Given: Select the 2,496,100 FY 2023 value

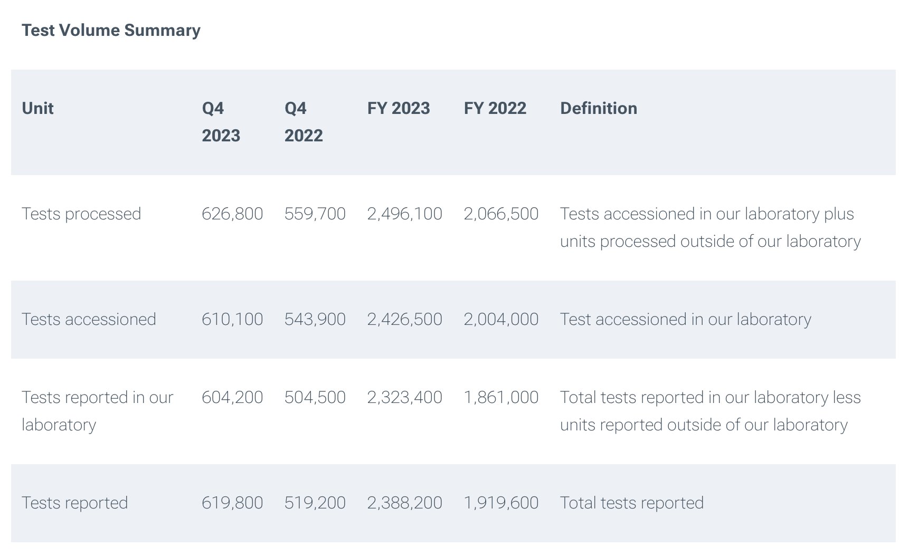Looking at the screenshot, I should pyautogui.click(x=404, y=214).
